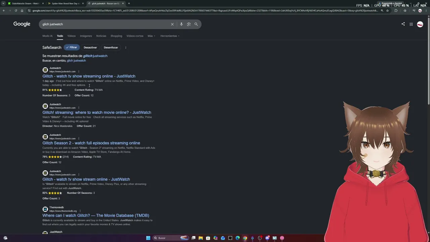Screen dimensions: 430x242
Task: Close the Spider-Man: Brand New Day tab
Action: tap(83, 3)
